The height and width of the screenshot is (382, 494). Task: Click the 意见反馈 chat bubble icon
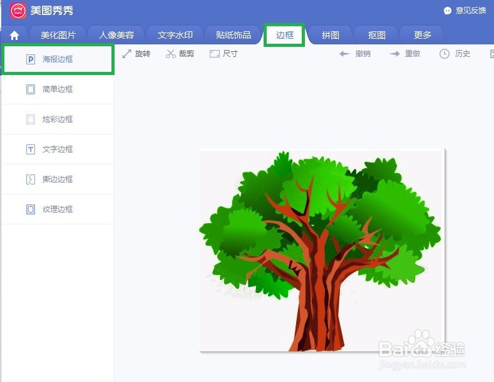coord(448,11)
